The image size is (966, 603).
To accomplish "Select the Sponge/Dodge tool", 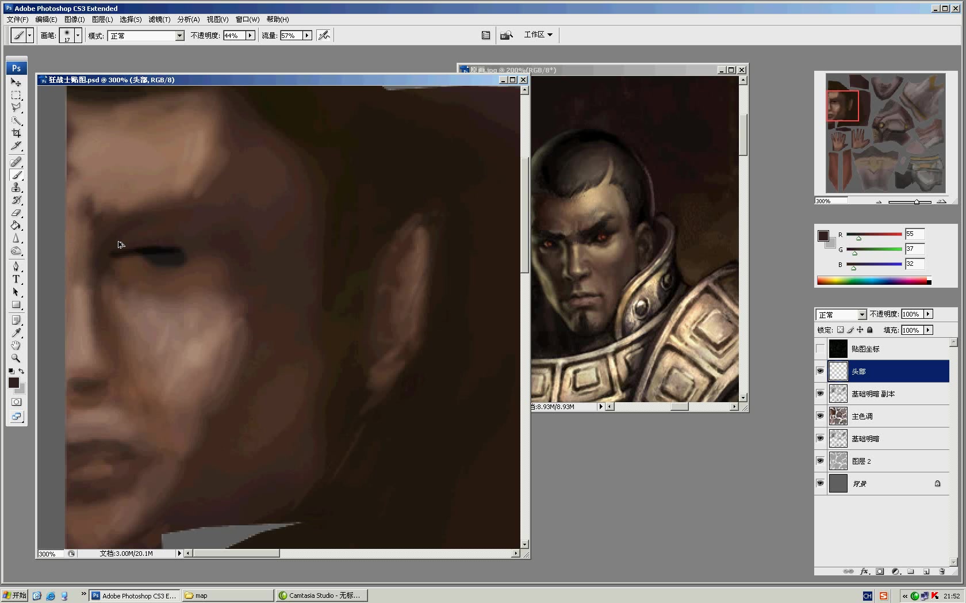I will [16, 251].
